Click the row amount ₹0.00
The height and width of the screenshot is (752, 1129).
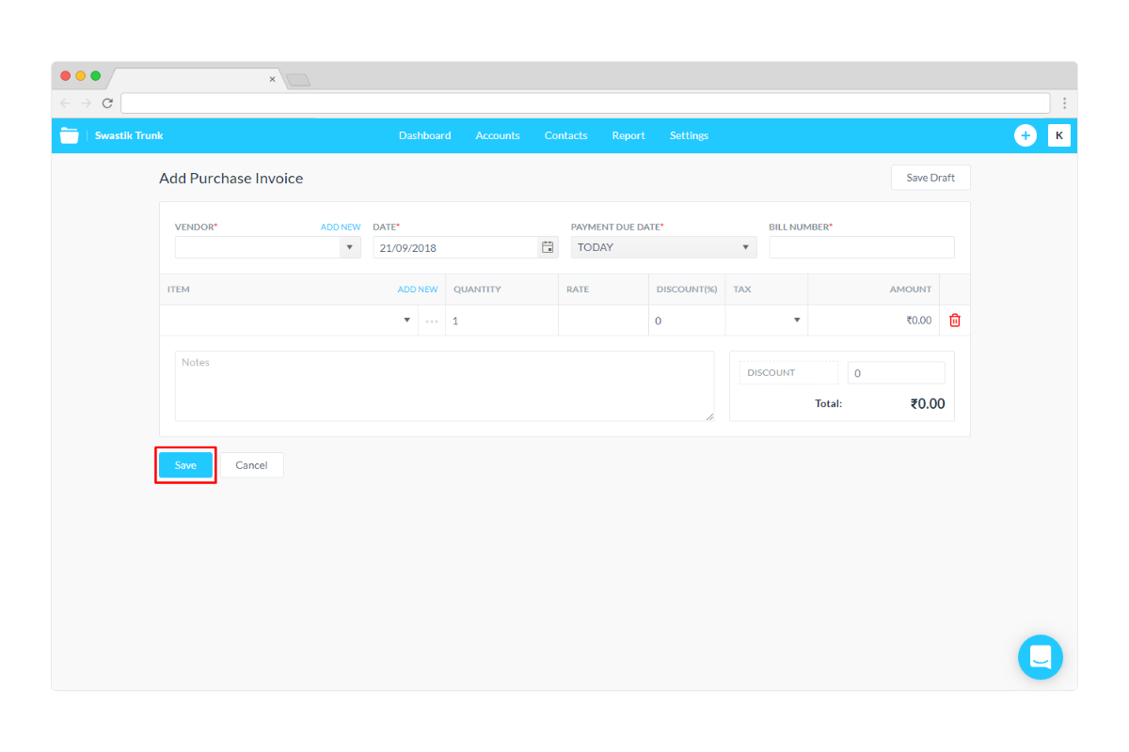coord(919,321)
